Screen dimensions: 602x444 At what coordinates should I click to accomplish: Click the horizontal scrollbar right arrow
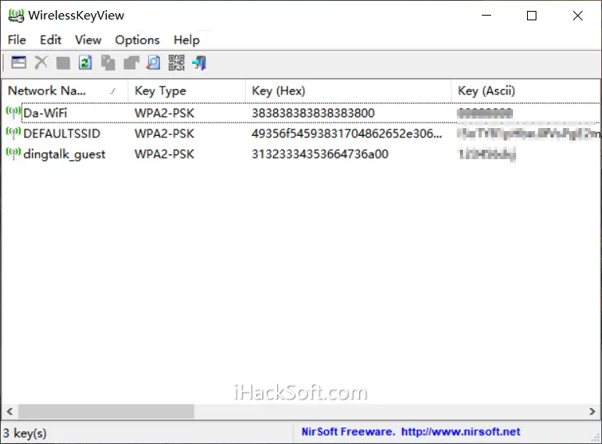point(593,411)
